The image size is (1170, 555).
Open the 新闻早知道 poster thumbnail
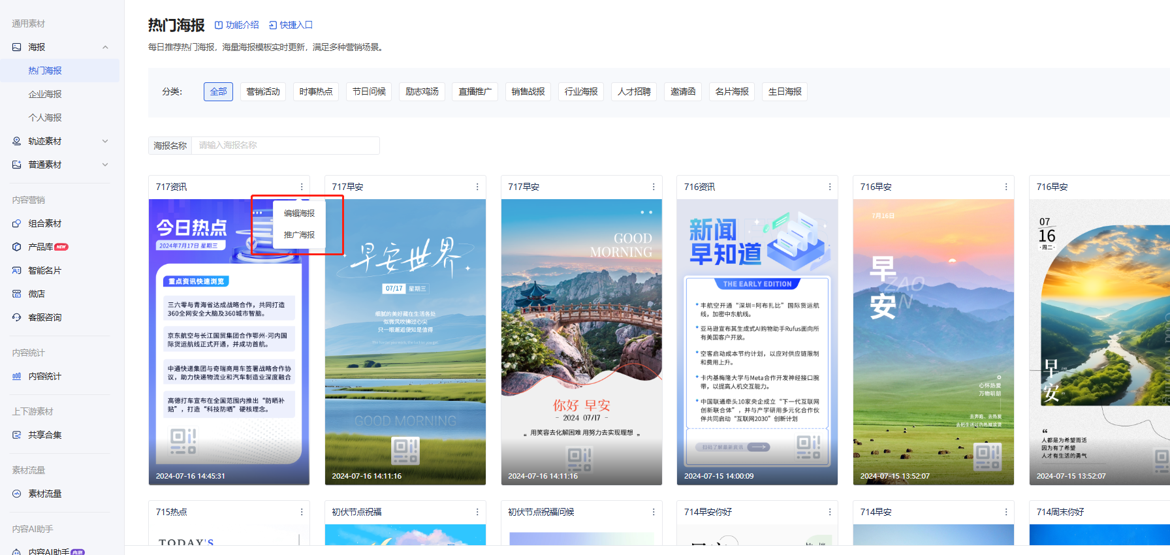757,342
